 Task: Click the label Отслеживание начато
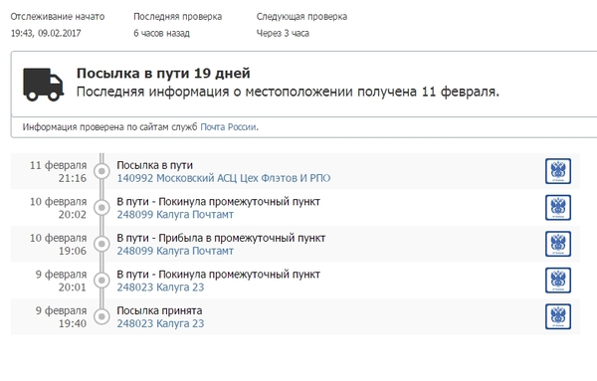click(58, 17)
